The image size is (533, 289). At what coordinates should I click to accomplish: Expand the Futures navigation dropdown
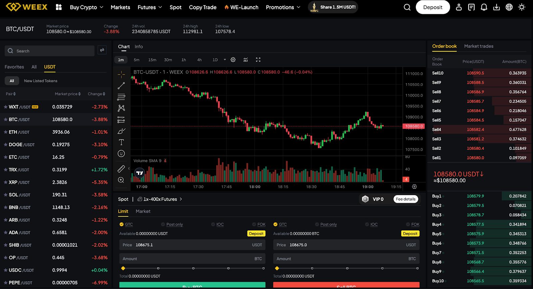click(x=150, y=7)
